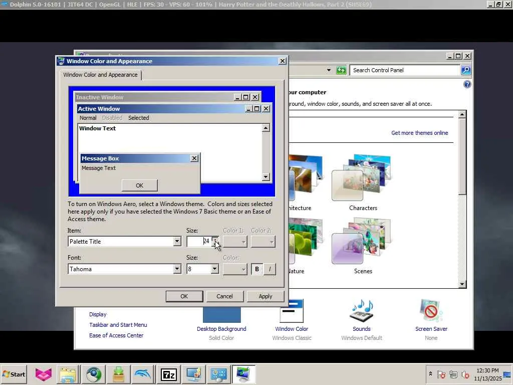Open the pink fox taskbar icon
This screenshot has width=513, height=385.
[x=43, y=374]
